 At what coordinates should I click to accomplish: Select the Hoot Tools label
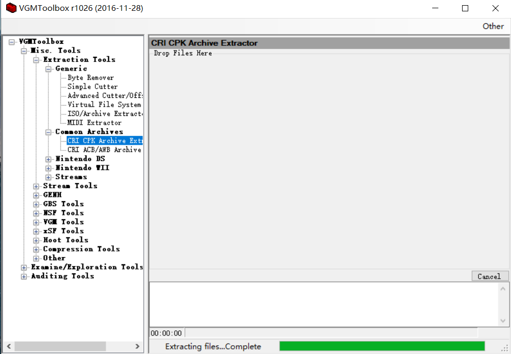click(65, 240)
